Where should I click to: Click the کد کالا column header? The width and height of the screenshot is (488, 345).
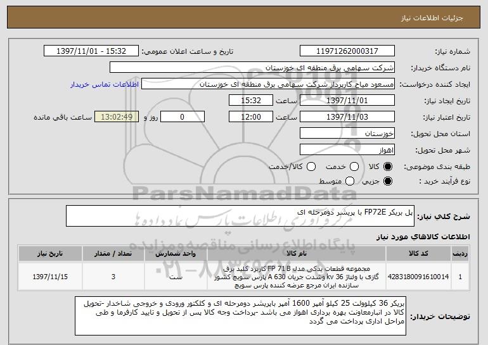(418, 254)
